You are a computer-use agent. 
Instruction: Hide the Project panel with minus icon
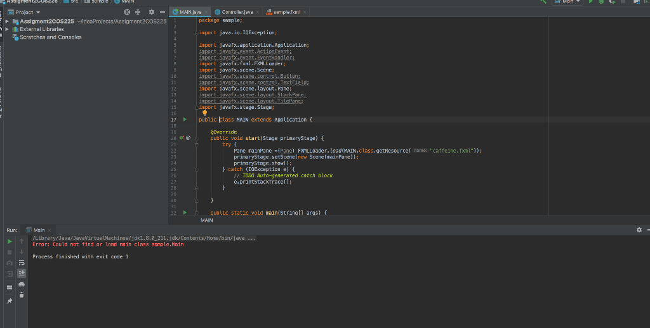pyautogui.click(x=162, y=12)
